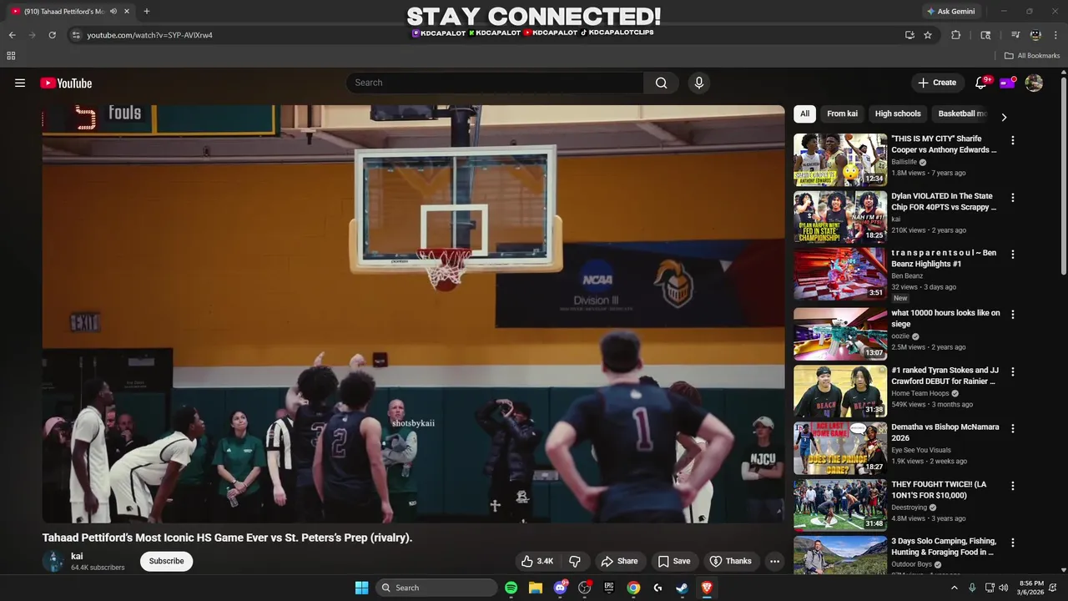Click the page vertical scrollbar
1068x601 pixels.
[1063, 175]
